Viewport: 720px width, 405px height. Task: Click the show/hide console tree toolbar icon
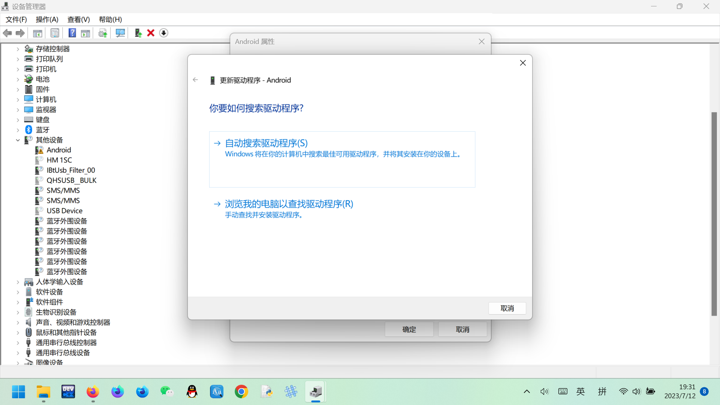[37, 33]
